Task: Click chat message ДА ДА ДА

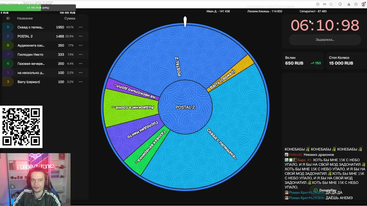Action: point(334,193)
